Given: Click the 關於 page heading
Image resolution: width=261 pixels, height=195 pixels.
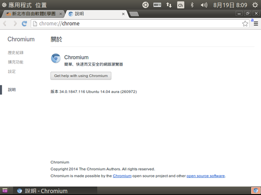Looking at the screenshot, I should pos(56,39).
